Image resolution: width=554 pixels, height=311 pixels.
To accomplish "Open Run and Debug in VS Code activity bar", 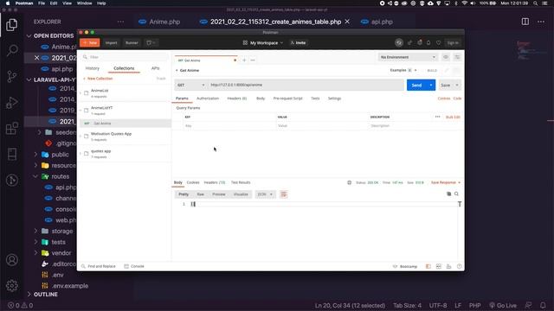I will click(x=11, y=103).
